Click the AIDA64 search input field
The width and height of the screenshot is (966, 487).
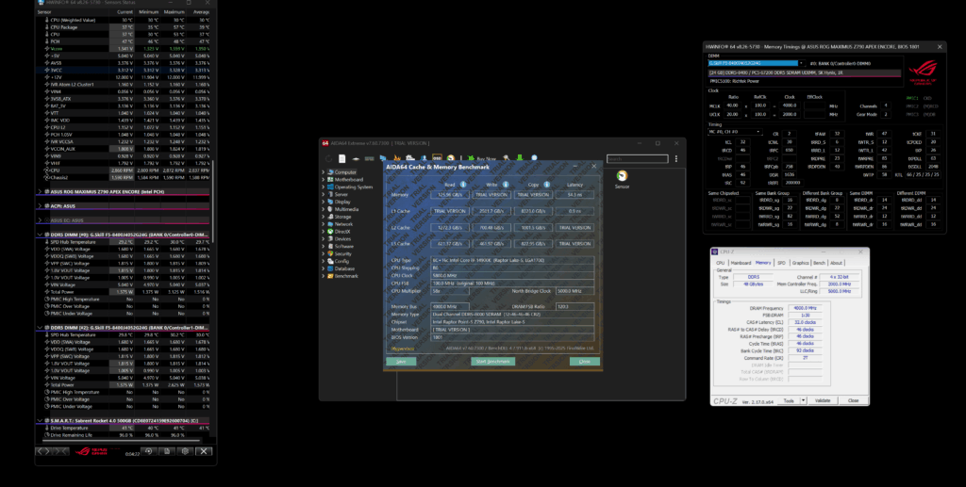tap(637, 158)
